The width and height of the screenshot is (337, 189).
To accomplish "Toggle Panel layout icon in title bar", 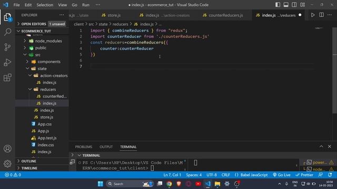I will [286, 5].
